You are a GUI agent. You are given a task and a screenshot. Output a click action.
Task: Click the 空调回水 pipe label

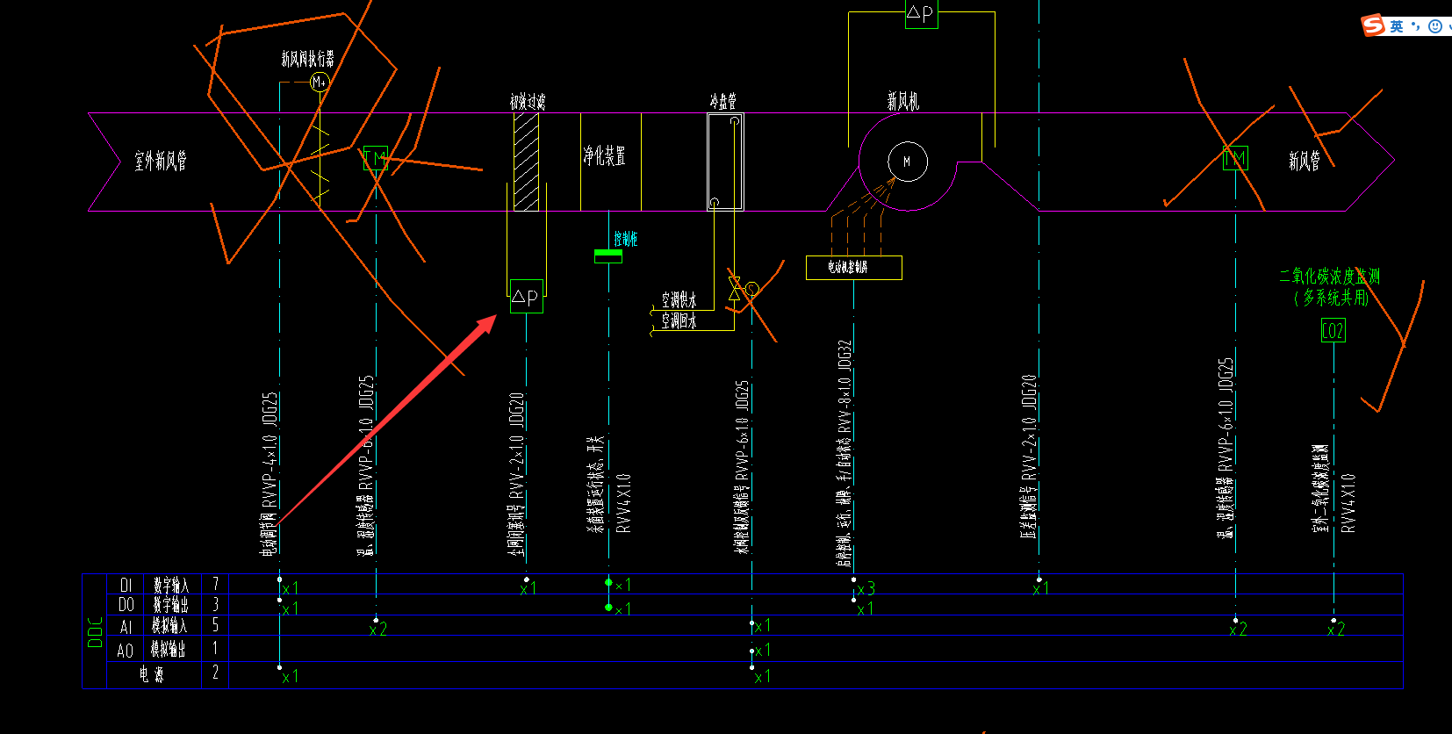tap(679, 321)
